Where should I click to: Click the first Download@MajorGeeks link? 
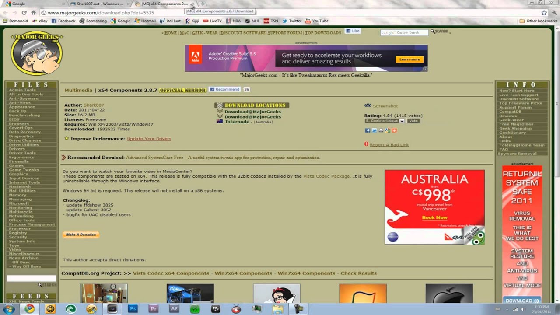tap(252, 112)
